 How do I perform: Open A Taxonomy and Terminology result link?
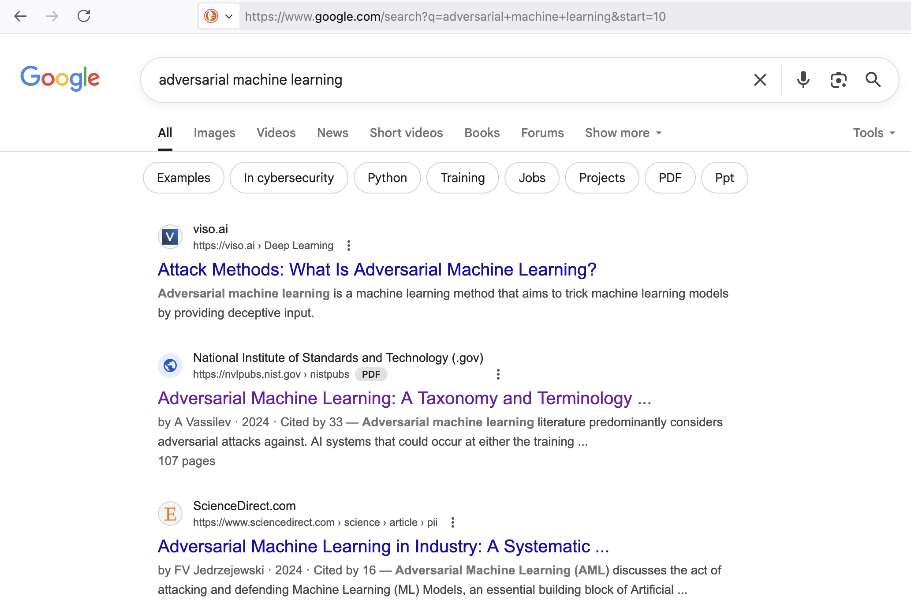click(405, 398)
